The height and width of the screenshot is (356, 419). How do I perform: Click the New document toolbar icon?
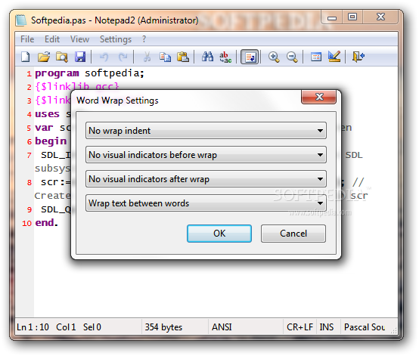[x=26, y=57]
